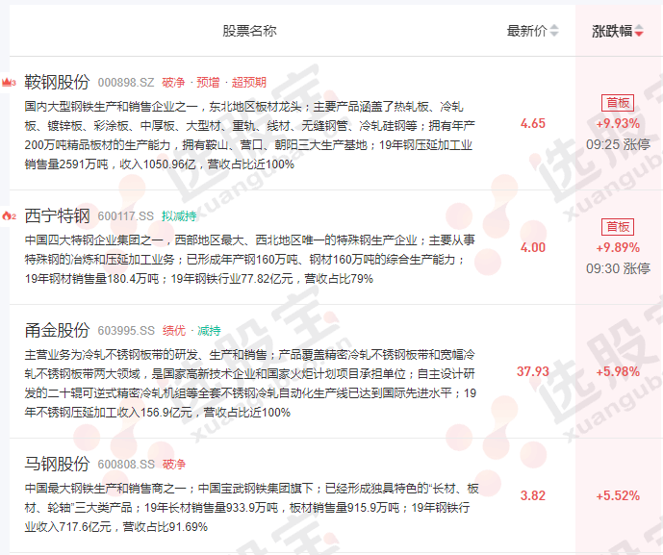Click the 首板 badge for 西宁特钢
663x555 pixels.
tap(618, 227)
